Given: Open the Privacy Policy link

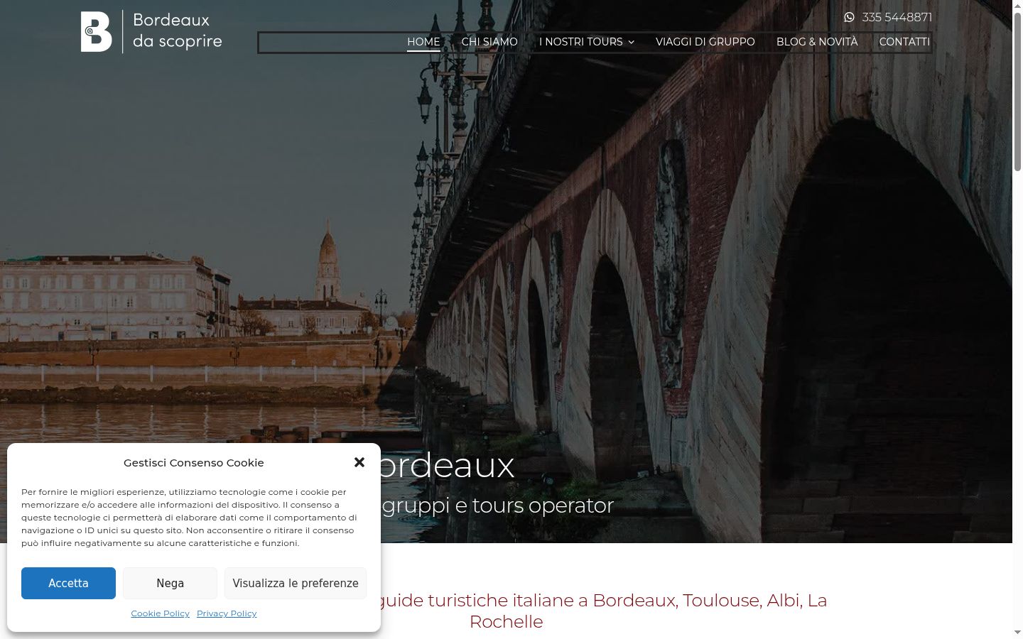Looking at the screenshot, I should 227,613.
